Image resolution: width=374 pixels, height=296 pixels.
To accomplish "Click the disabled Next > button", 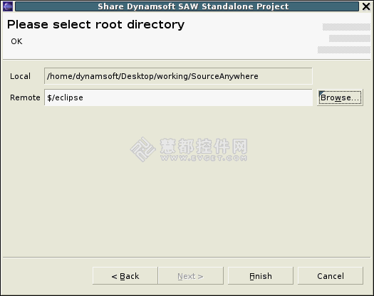I will (x=191, y=276).
